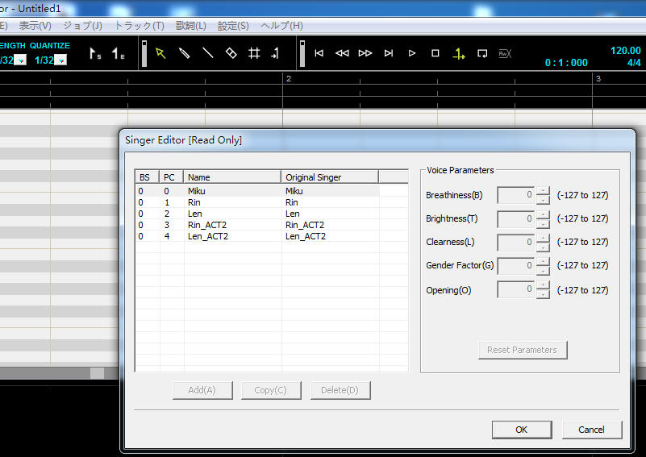Screen dimensions: 646x457
Task: Click the end marker icon
Action: [x=119, y=53]
